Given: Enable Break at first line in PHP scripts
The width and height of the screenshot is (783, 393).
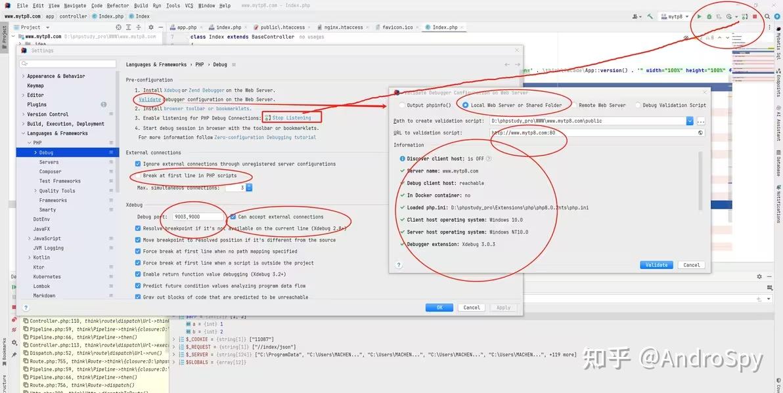Looking at the screenshot, I should click(x=137, y=176).
